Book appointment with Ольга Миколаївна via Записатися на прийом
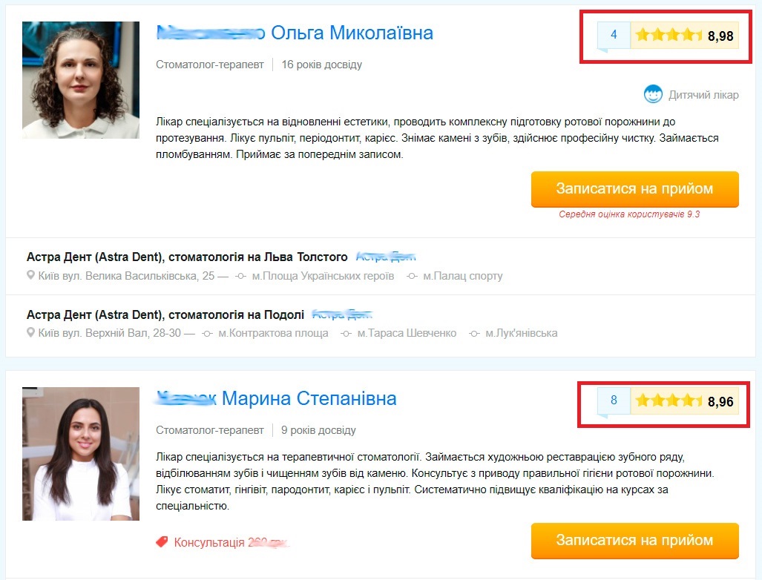This screenshot has width=762, height=580. click(x=634, y=189)
